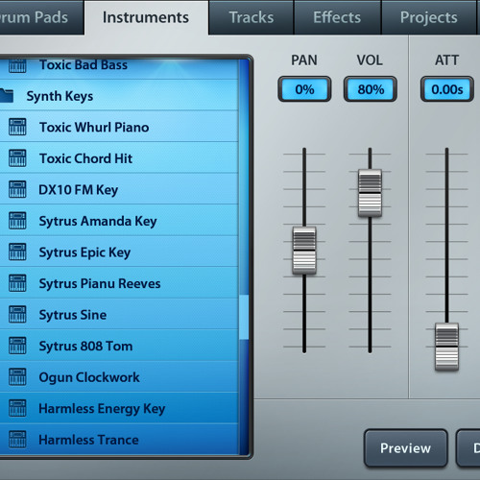Click the keyboard icon beside Toxic Whurl Piano
This screenshot has height=480, width=480.
click(x=17, y=127)
